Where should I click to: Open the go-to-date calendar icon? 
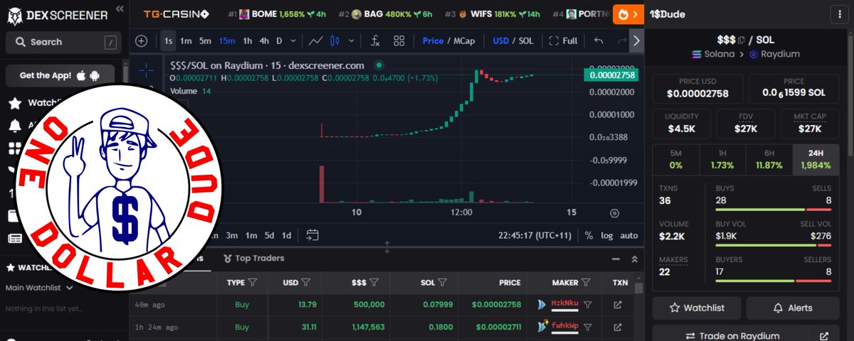click(312, 235)
